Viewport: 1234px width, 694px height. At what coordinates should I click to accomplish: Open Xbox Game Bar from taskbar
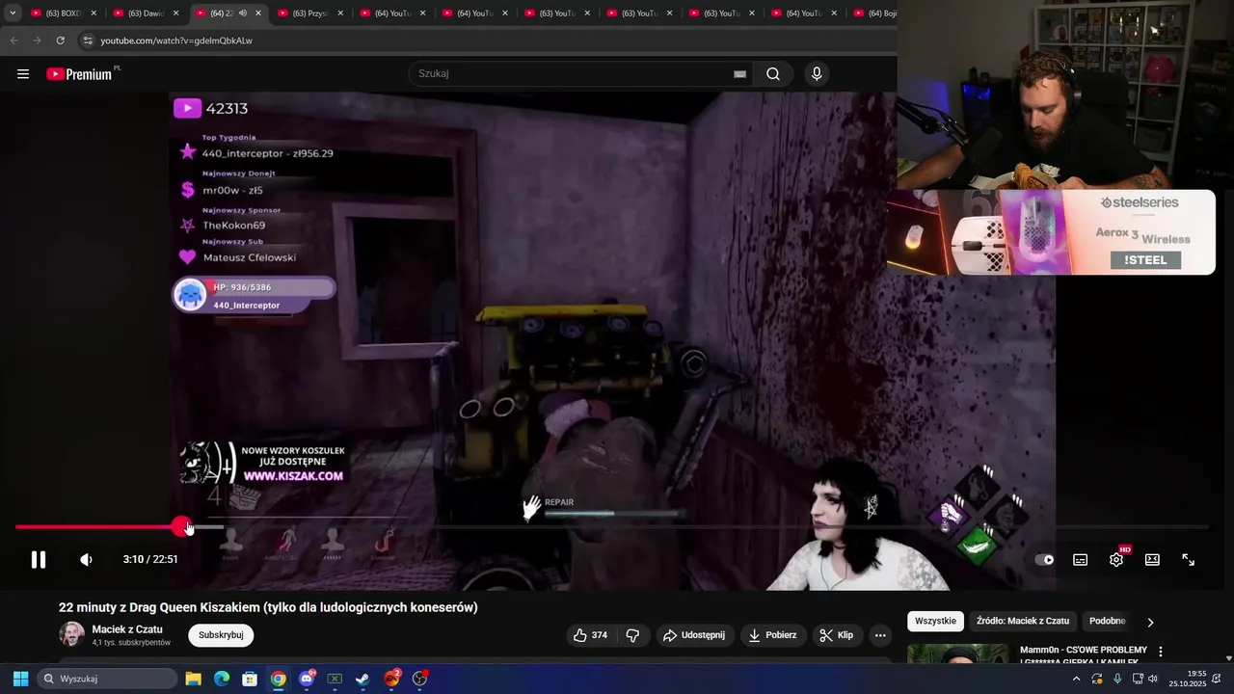335,679
